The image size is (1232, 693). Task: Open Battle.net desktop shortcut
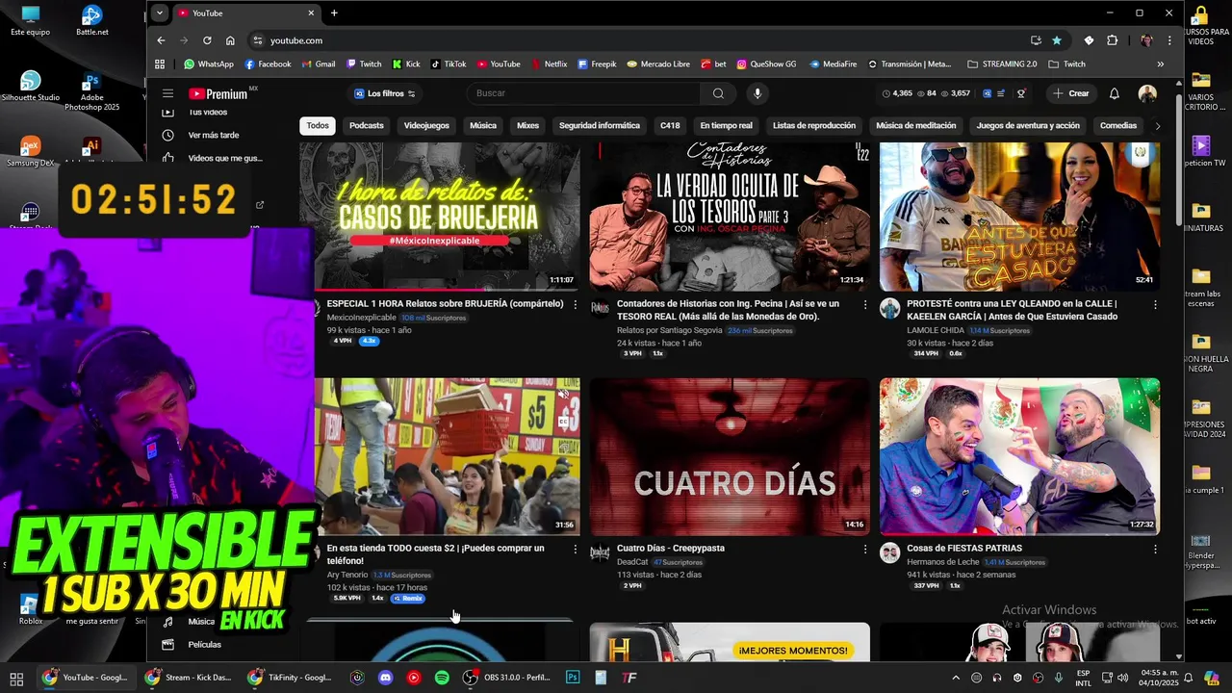92,21
